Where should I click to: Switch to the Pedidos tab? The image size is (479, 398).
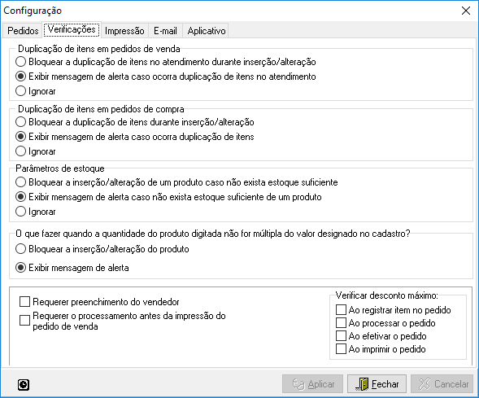coord(23,31)
